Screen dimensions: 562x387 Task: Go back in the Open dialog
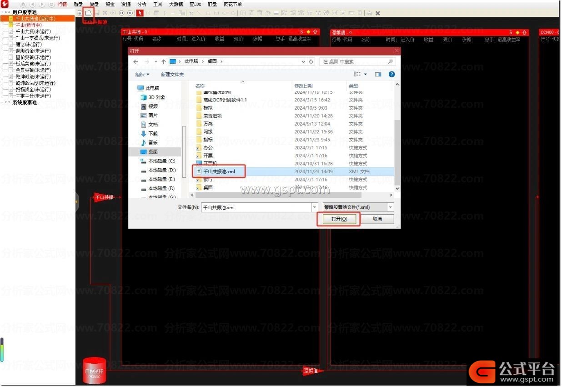coord(135,61)
